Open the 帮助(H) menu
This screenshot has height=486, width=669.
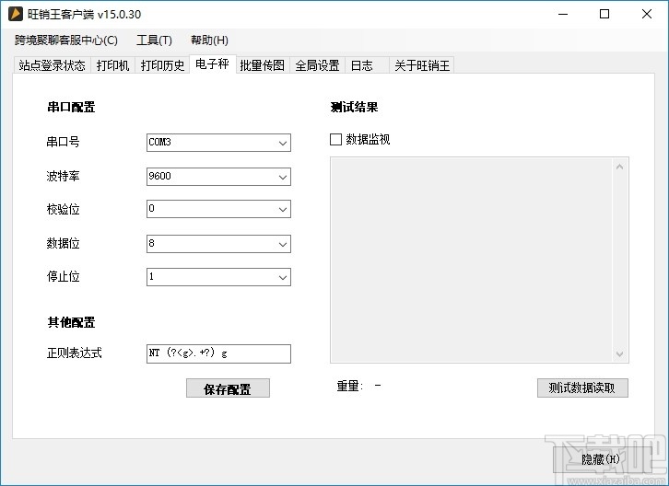pyautogui.click(x=209, y=40)
